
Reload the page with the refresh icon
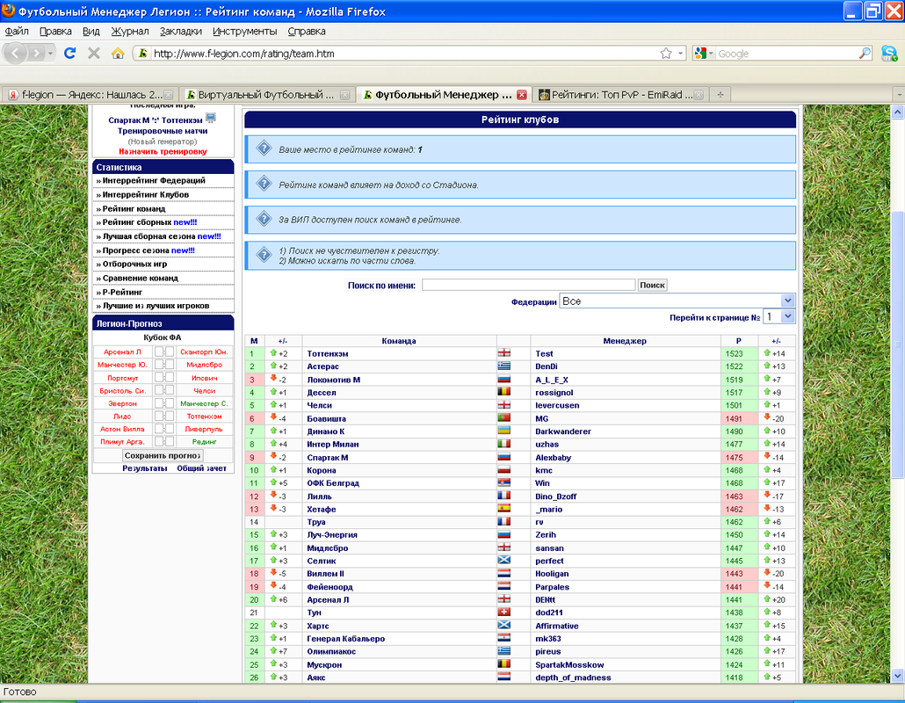point(69,53)
